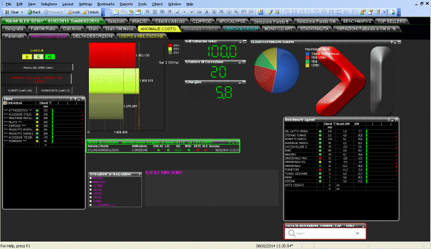Viewport: 431px width, 249px height.
Task: Click the chart wizard icon in toolbar
Action: click(261, 12)
